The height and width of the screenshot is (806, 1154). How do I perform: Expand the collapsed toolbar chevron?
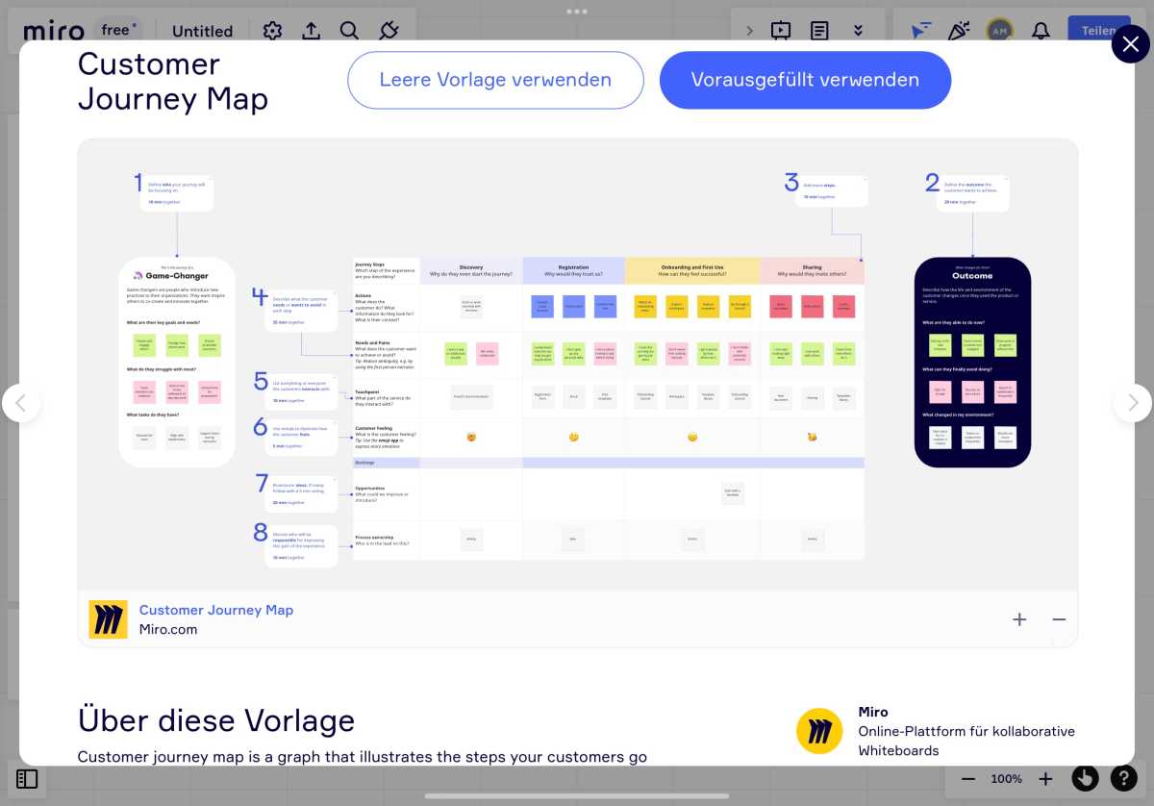coord(750,31)
